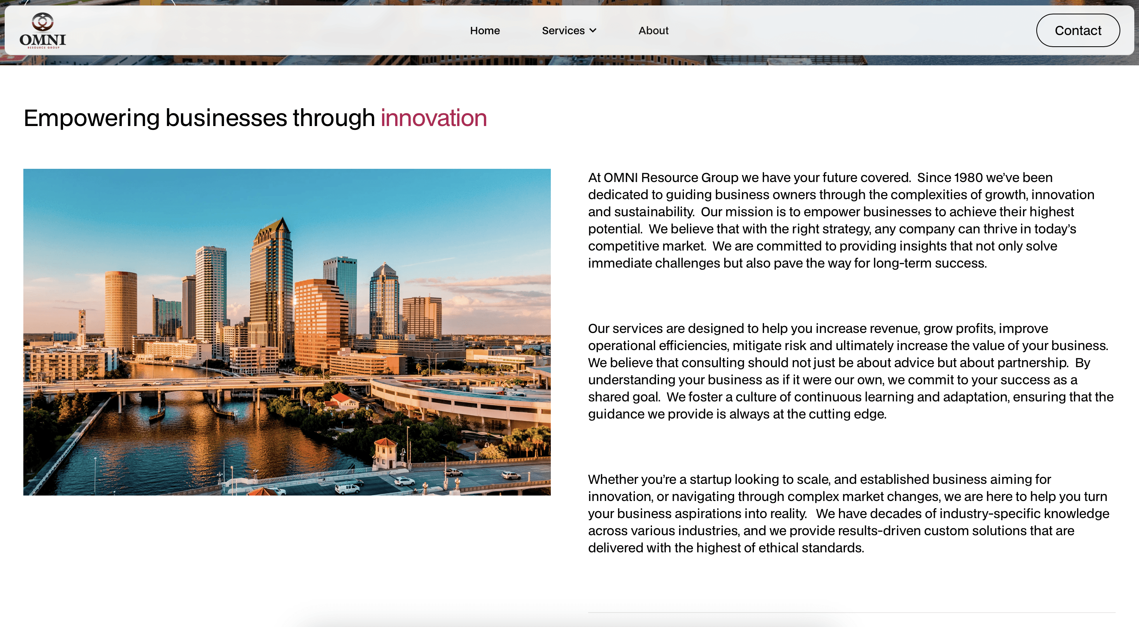Open the Services menu item
Image resolution: width=1139 pixels, height=627 pixels.
(x=563, y=30)
